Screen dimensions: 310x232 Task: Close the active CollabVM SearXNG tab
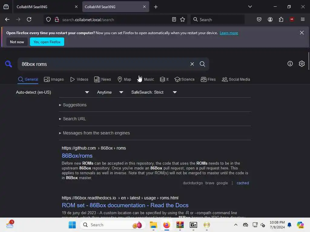(144, 7)
